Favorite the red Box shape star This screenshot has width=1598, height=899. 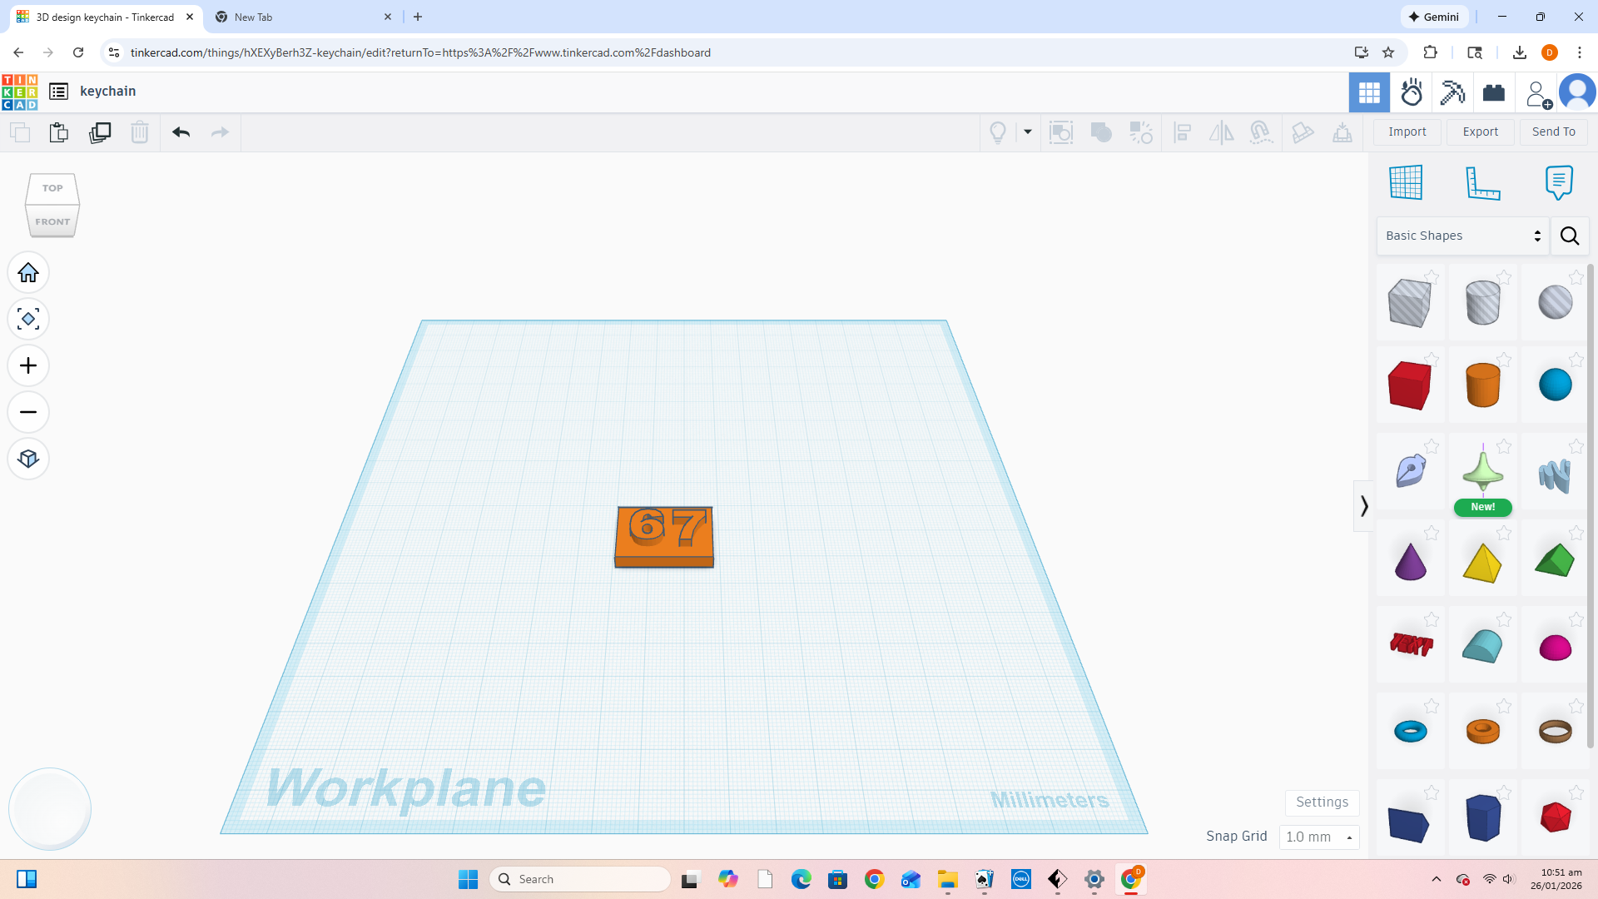click(x=1432, y=359)
